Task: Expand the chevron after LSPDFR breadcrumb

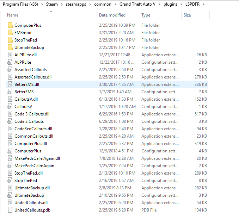Action: [203, 5]
